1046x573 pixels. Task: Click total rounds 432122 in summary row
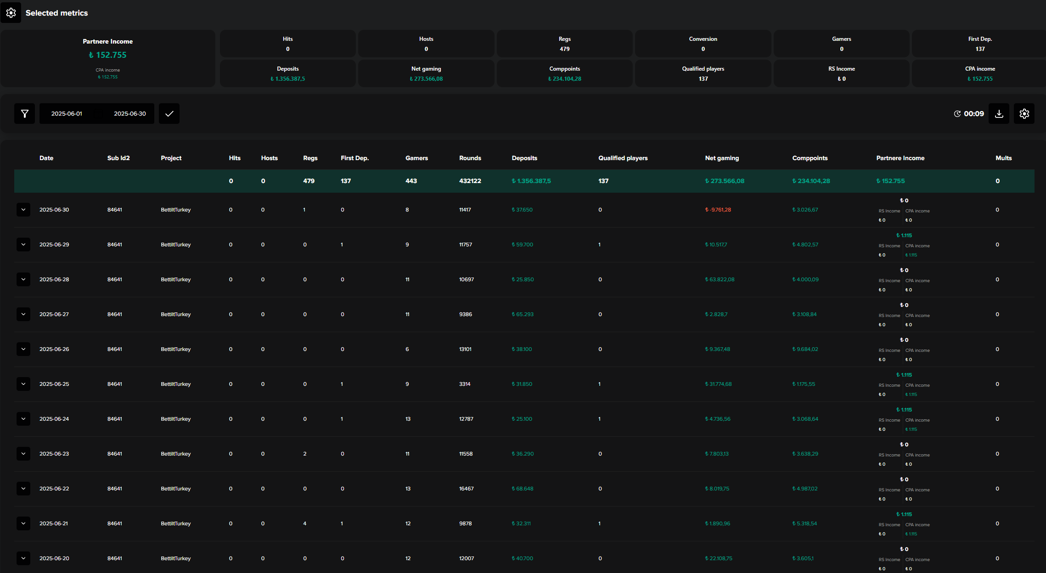(470, 181)
